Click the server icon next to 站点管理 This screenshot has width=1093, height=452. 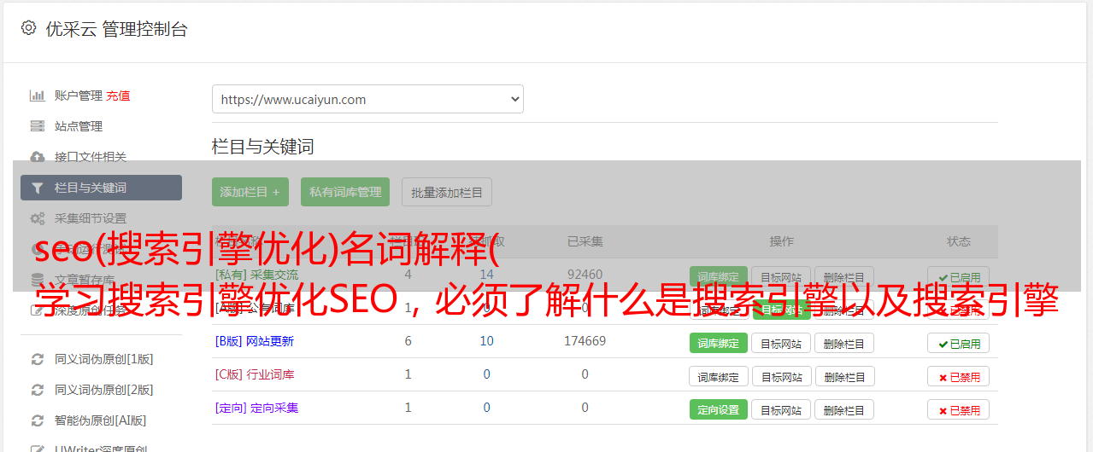(38, 126)
